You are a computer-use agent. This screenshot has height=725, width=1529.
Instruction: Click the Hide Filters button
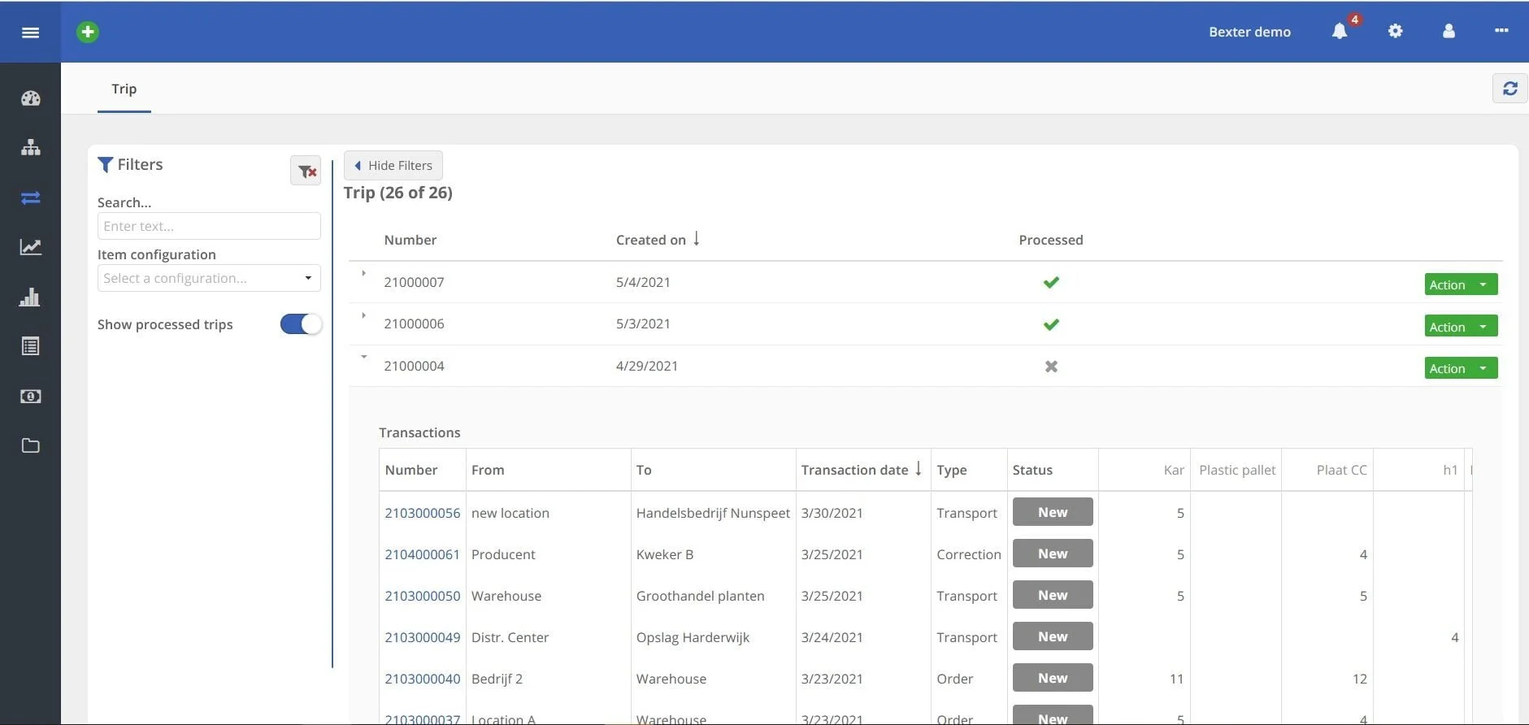click(x=393, y=166)
